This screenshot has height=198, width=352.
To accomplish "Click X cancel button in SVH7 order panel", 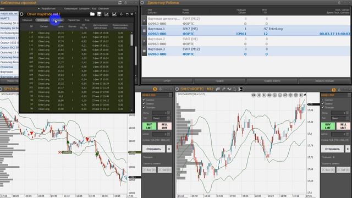I will (348, 149).
